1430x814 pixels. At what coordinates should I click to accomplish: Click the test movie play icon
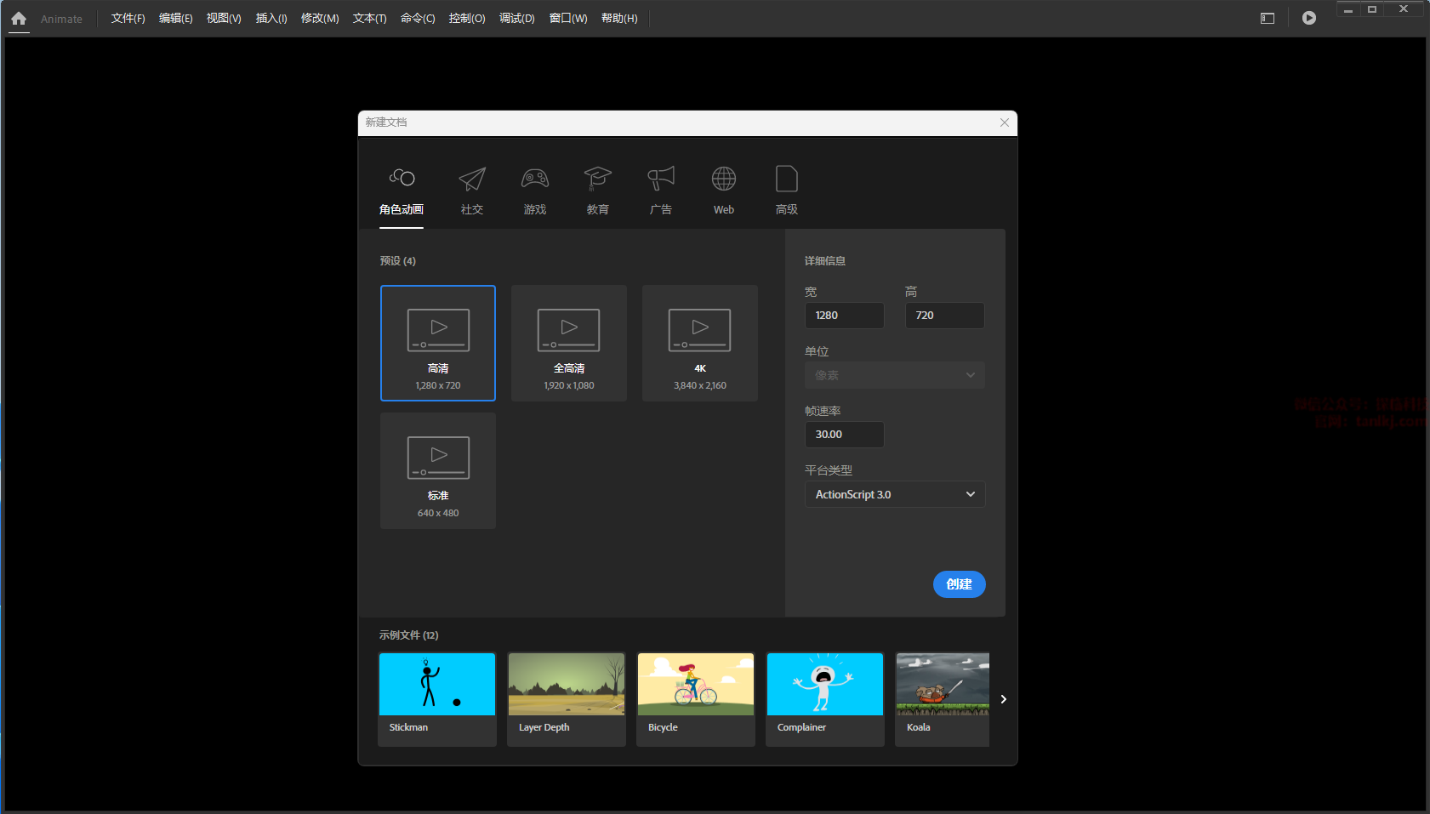[1308, 18]
